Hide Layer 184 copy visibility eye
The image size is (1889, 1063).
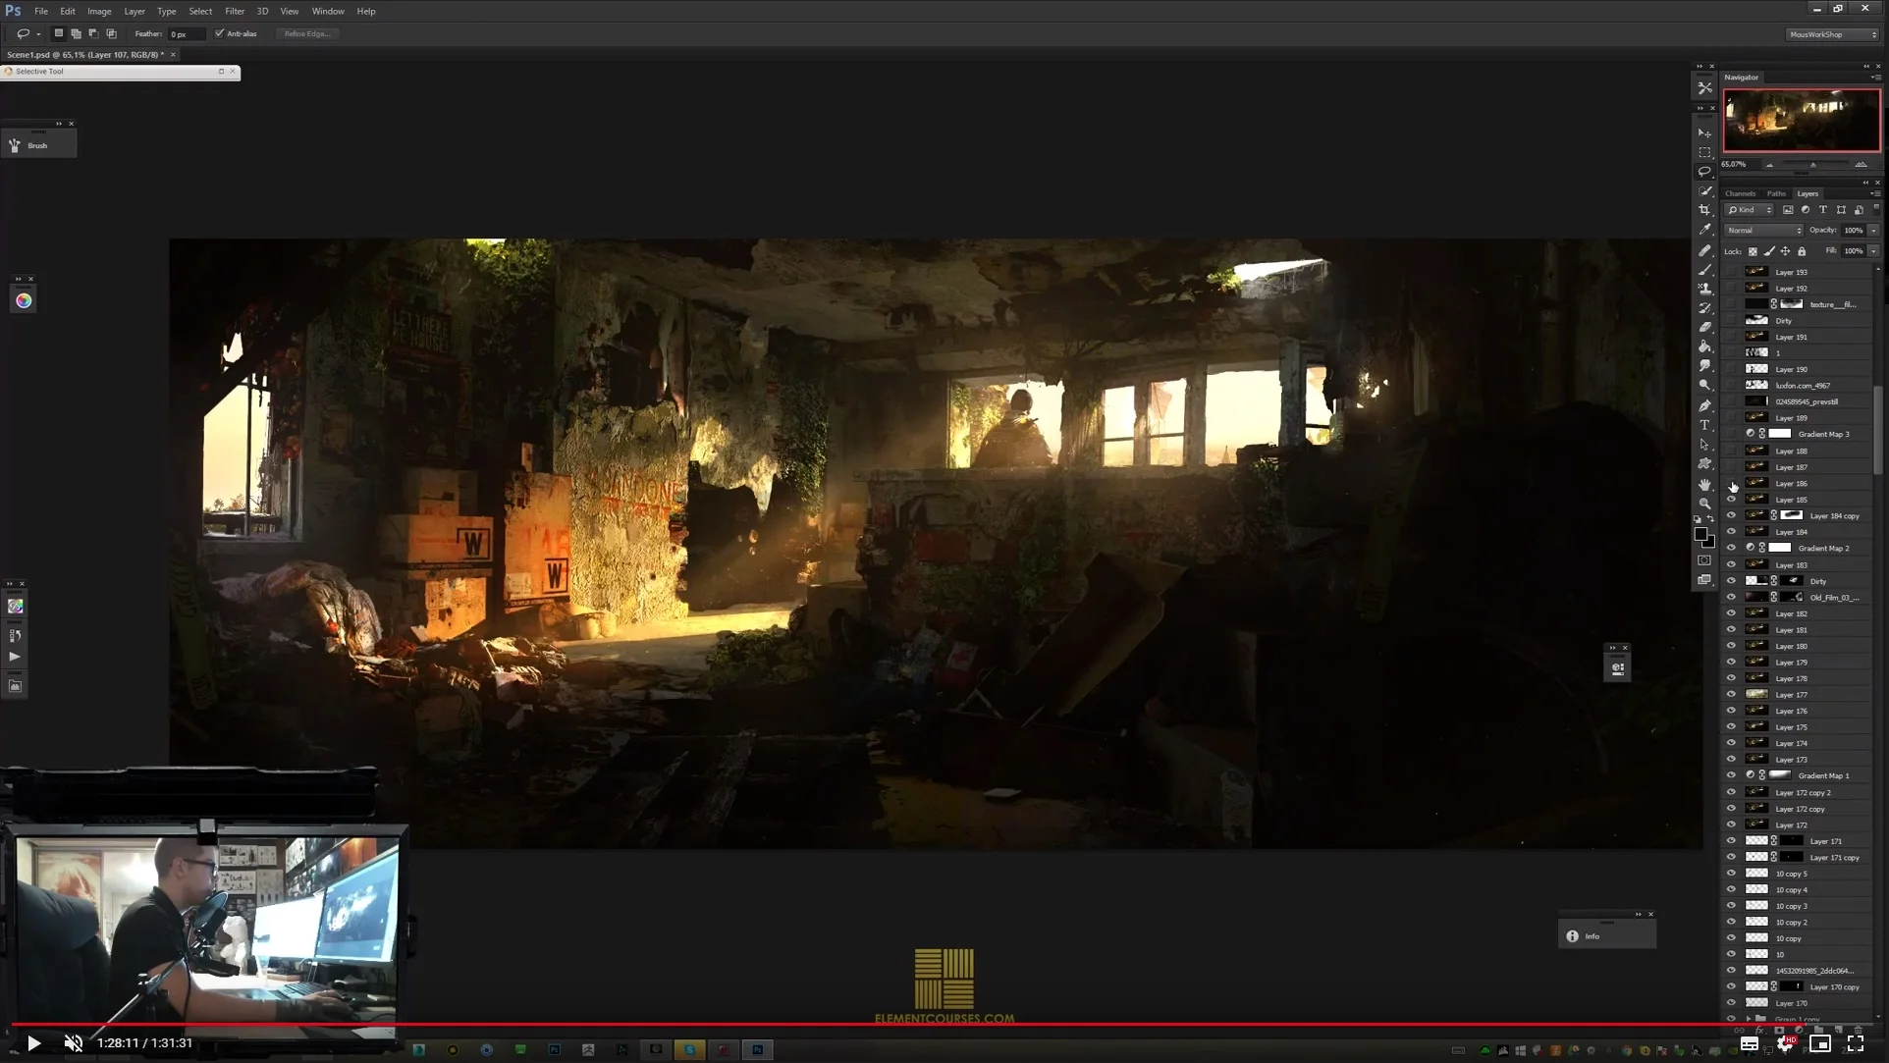(x=1731, y=515)
